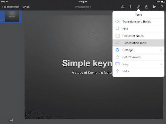Tap the clock in status bar
This screenshot has height=124, width=166.
click(x=83, y=2)
